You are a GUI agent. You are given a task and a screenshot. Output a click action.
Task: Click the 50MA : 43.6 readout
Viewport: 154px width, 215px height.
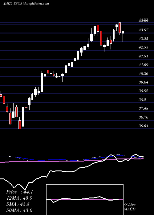pyautogui.click(x=19, y=210)
